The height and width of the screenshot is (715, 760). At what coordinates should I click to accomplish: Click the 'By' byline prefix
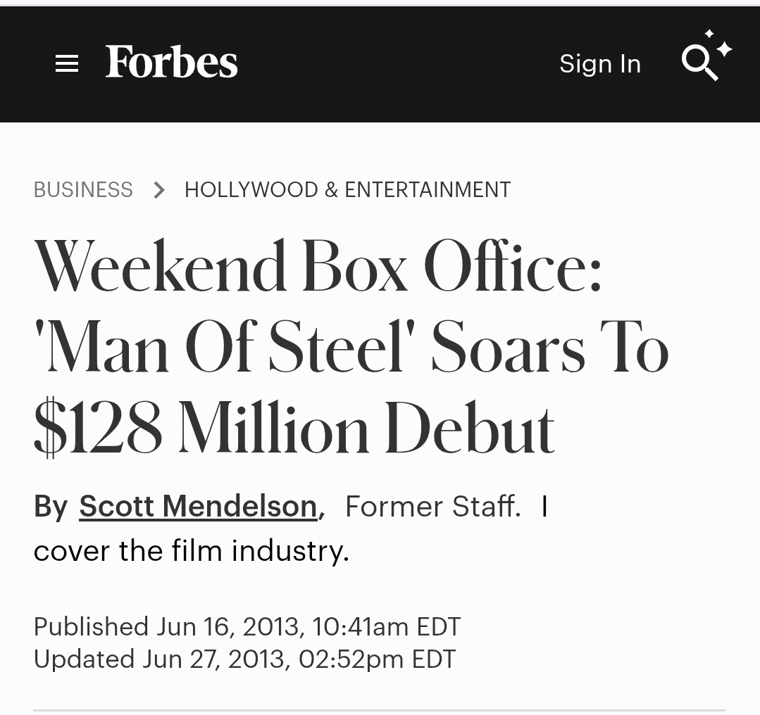[x=51, y=507]
